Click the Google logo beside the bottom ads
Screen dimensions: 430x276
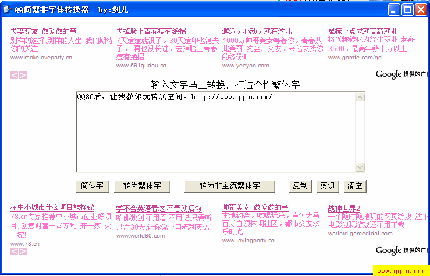pyautogui.click(x=388, y=250)
